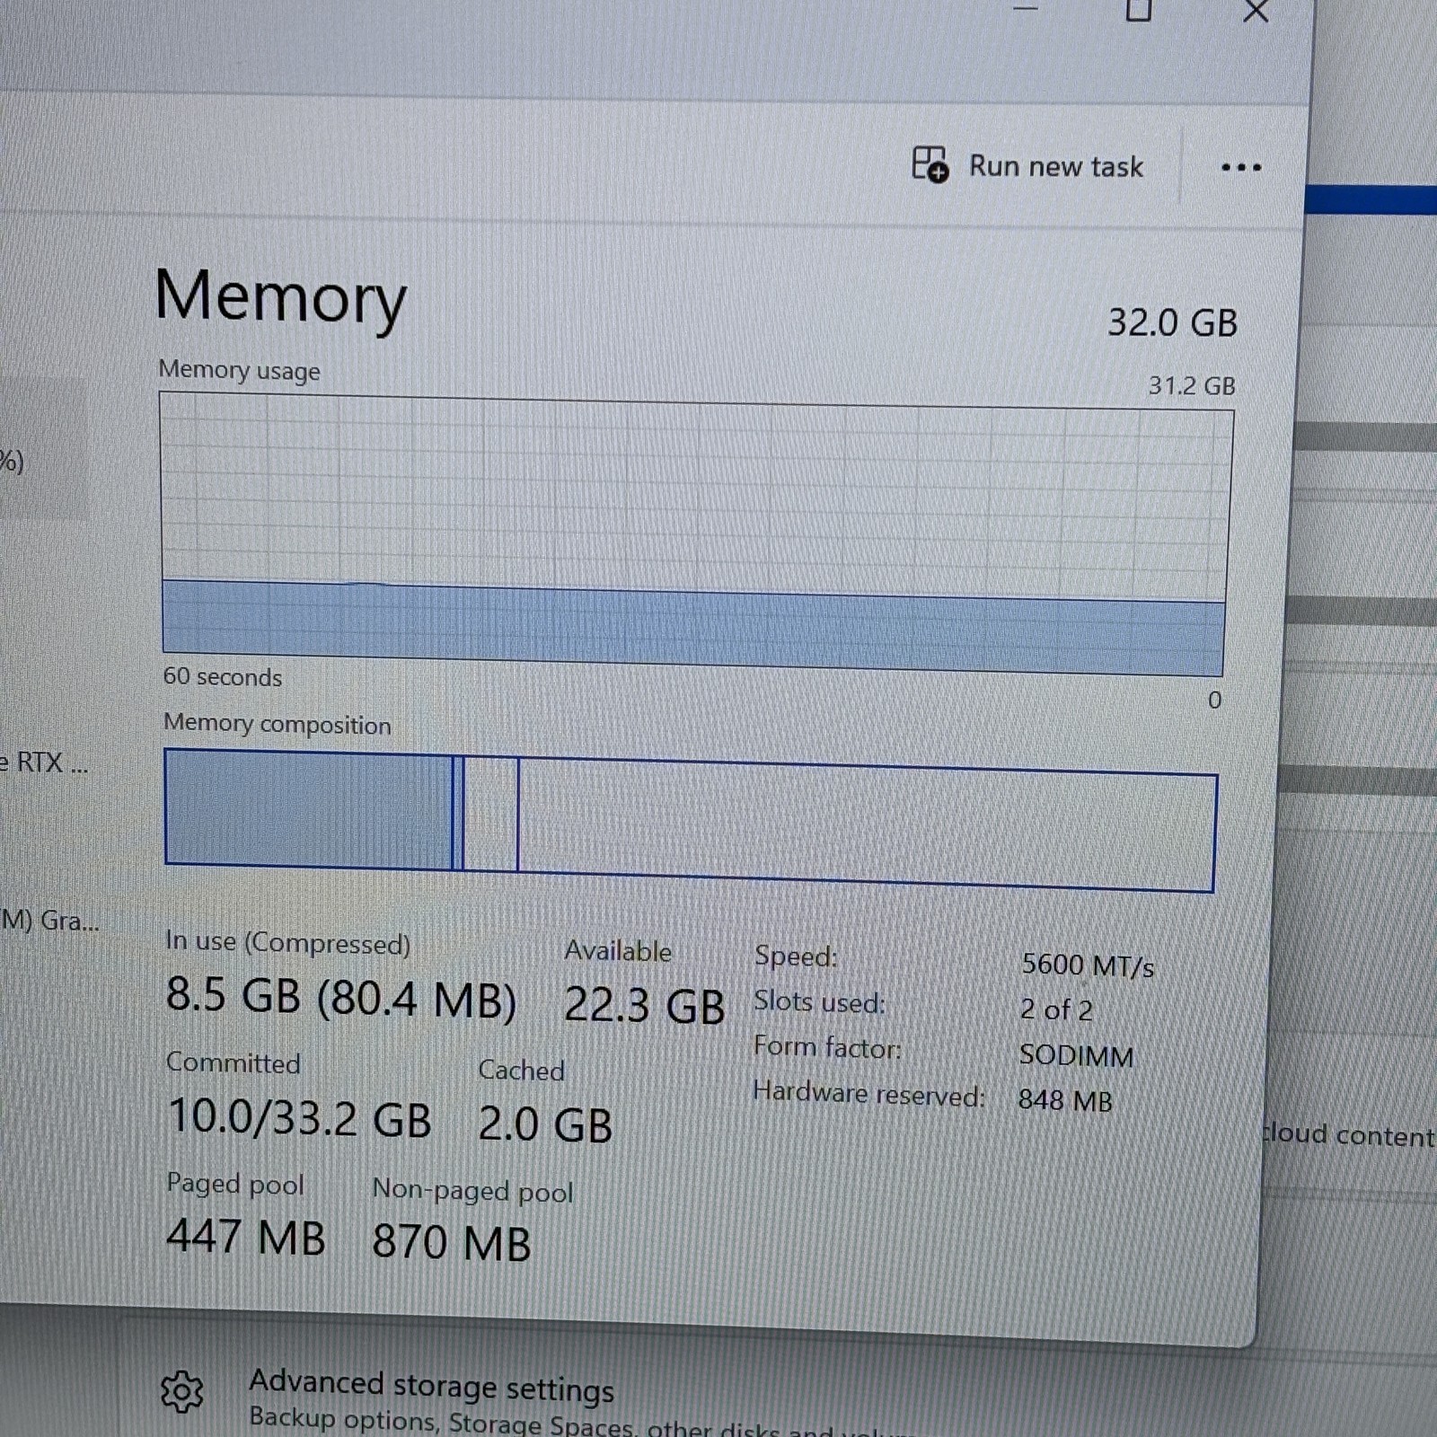Select the RTX GPU entry in sidebar
The image size is (1437, 1437).
[43, 763]
